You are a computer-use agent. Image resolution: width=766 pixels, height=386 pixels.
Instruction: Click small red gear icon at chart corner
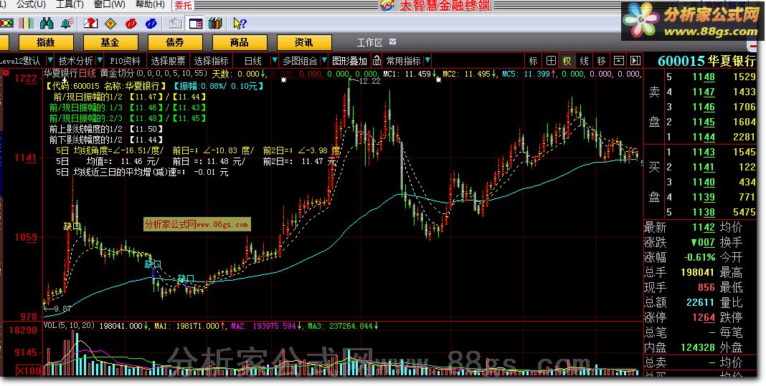pos(6,73)
